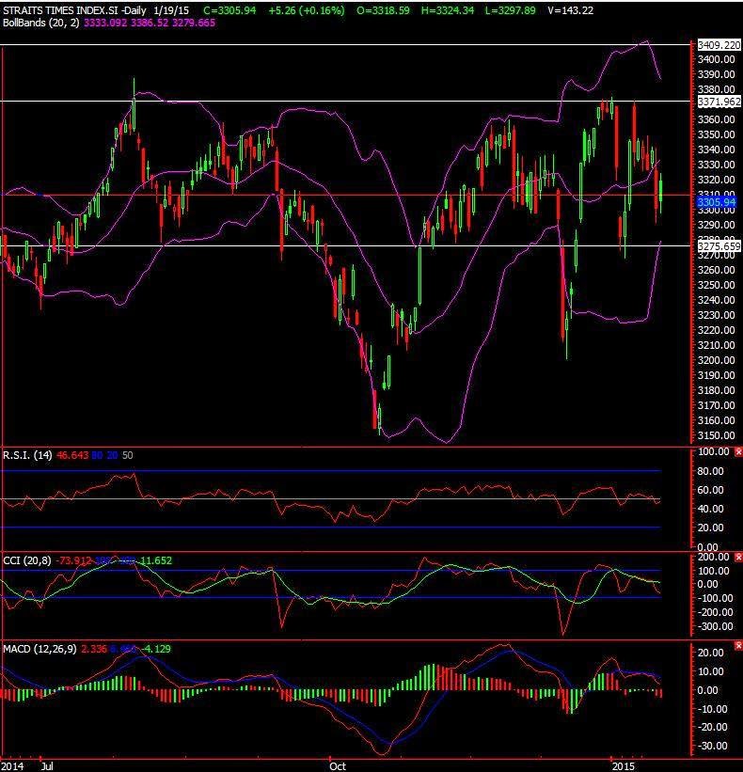Click the MACD histogram value -4.129

(x=157, y=649)
